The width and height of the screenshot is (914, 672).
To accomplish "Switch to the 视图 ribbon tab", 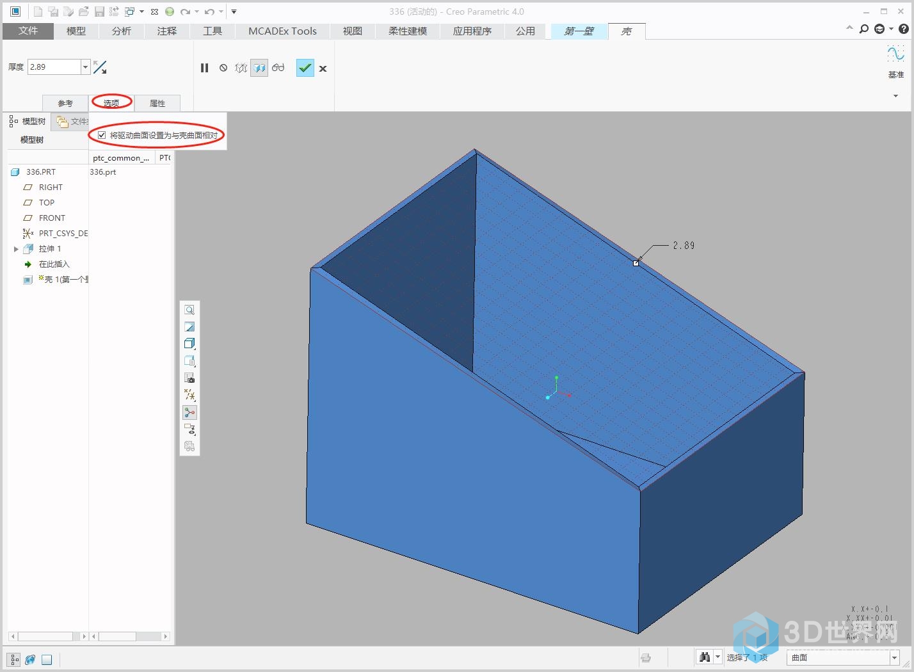I will [353, 31].
